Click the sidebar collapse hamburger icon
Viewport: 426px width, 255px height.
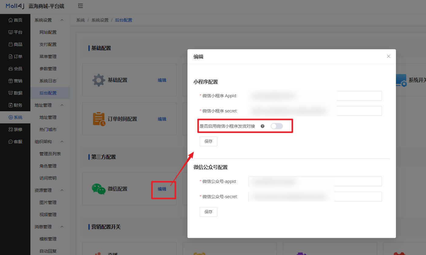[80, 6]
